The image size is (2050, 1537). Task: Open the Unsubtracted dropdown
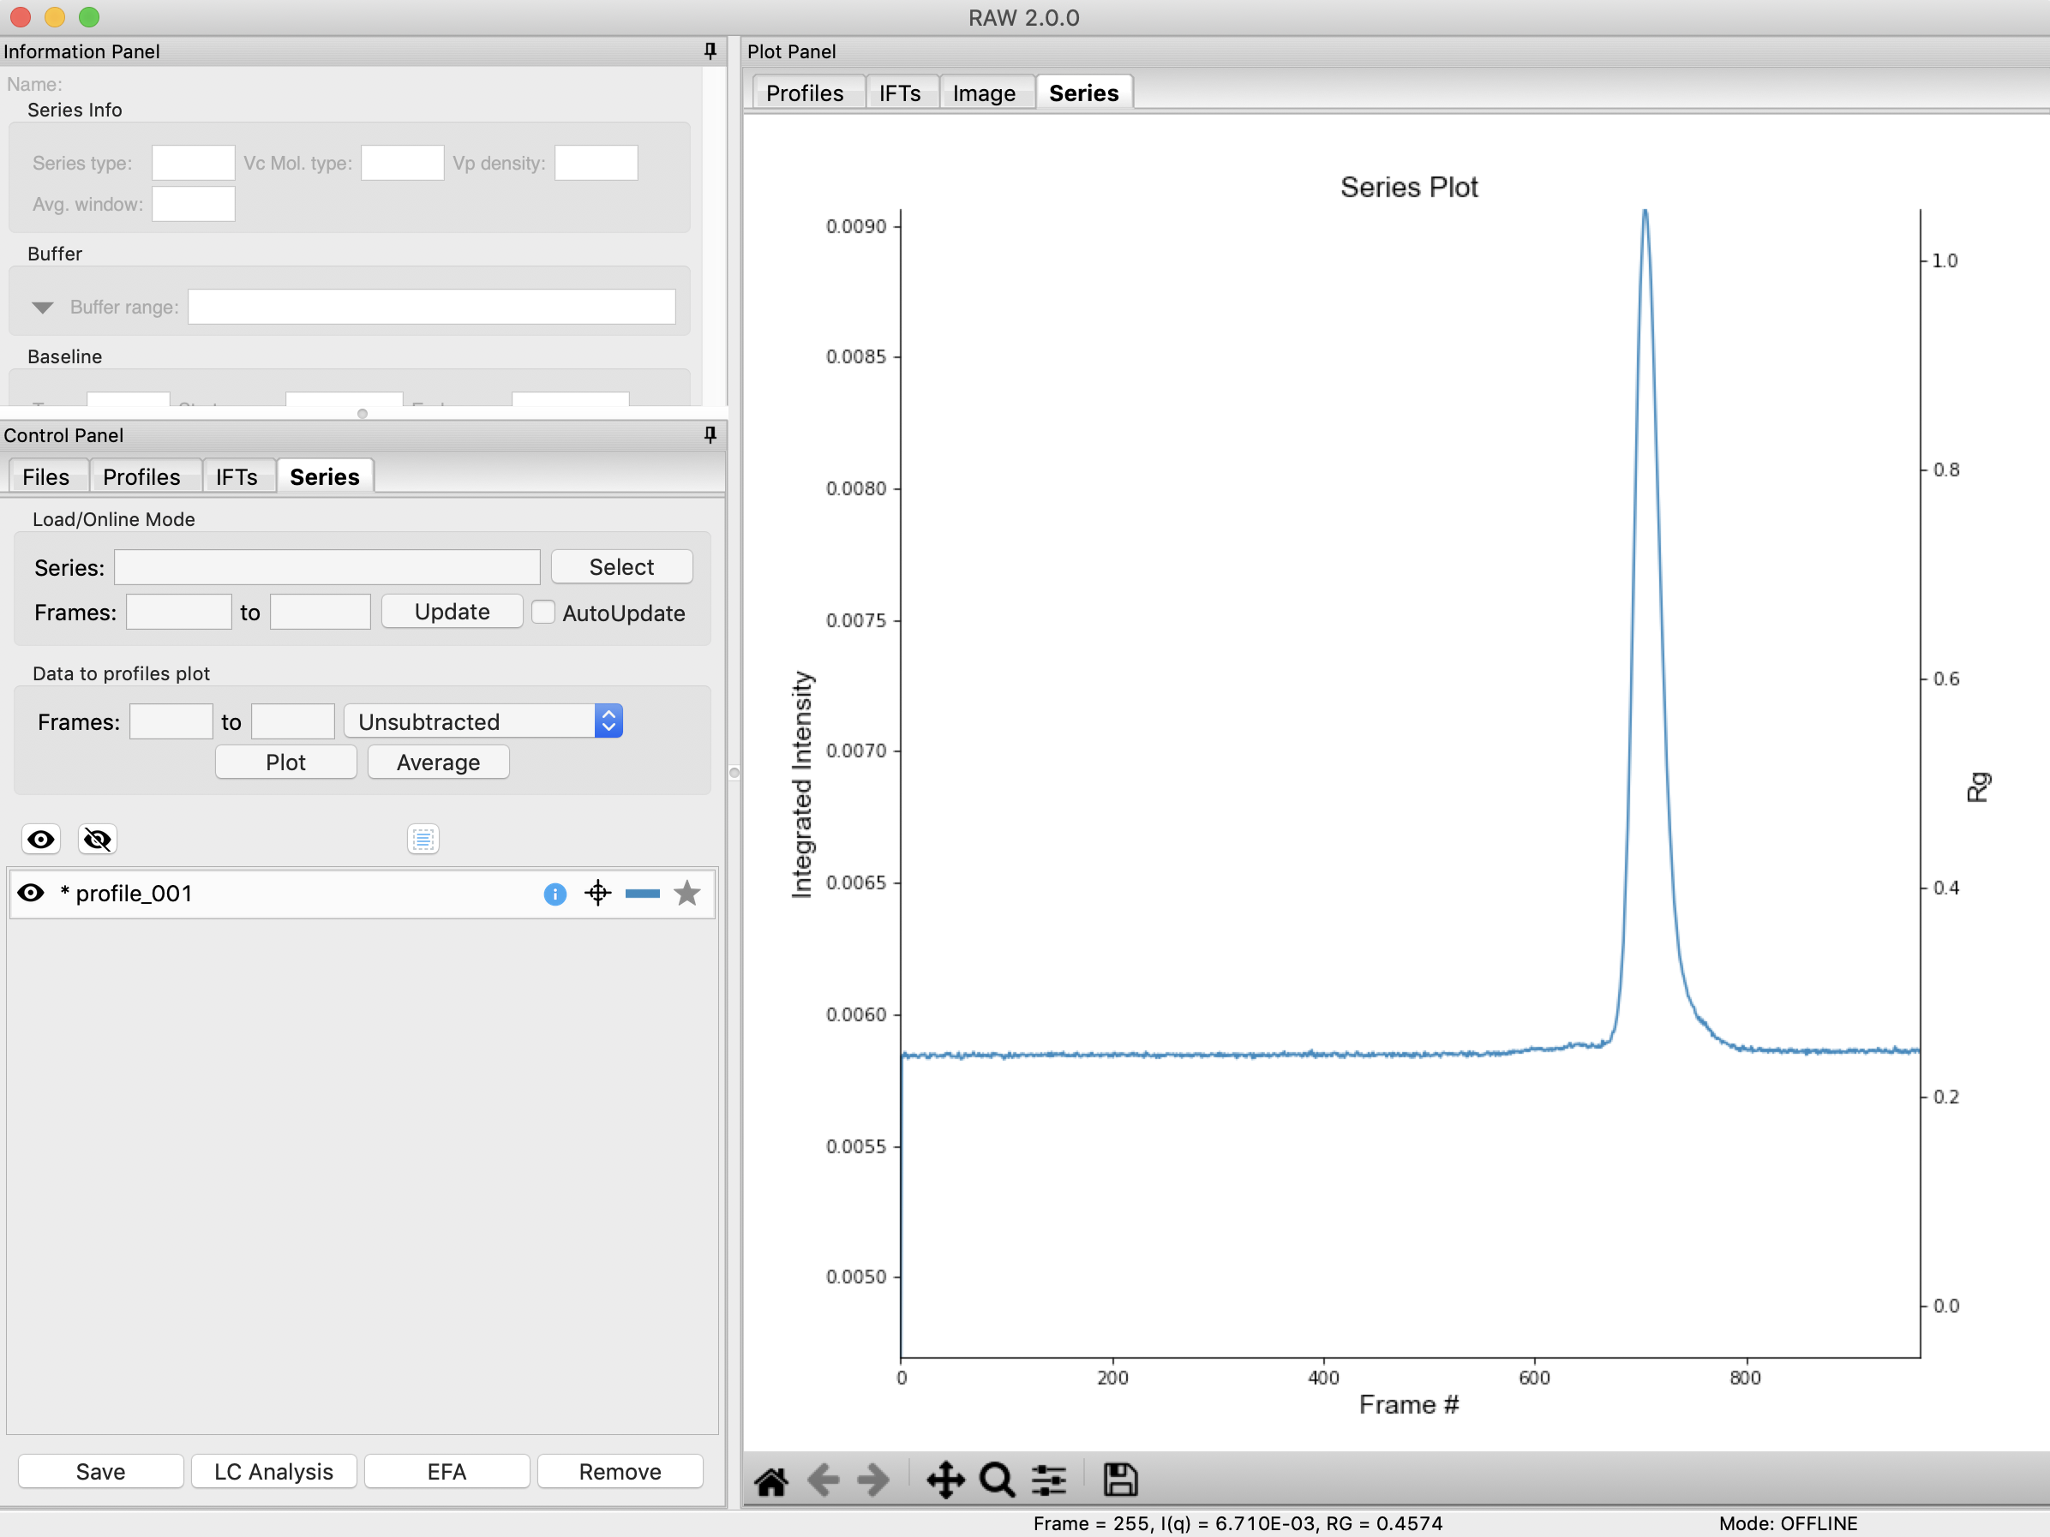point(482,721)
